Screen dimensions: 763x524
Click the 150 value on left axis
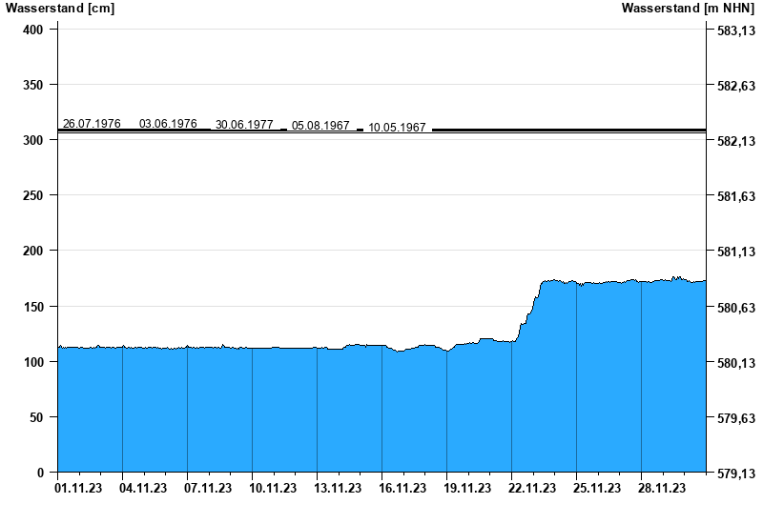(x=32, y=307)
